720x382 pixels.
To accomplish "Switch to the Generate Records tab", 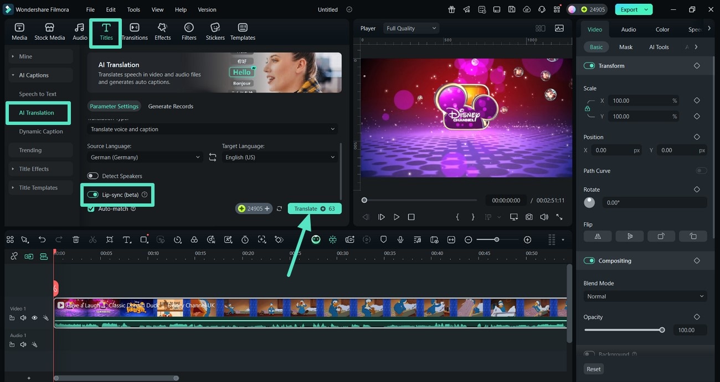I will point(171,106).
